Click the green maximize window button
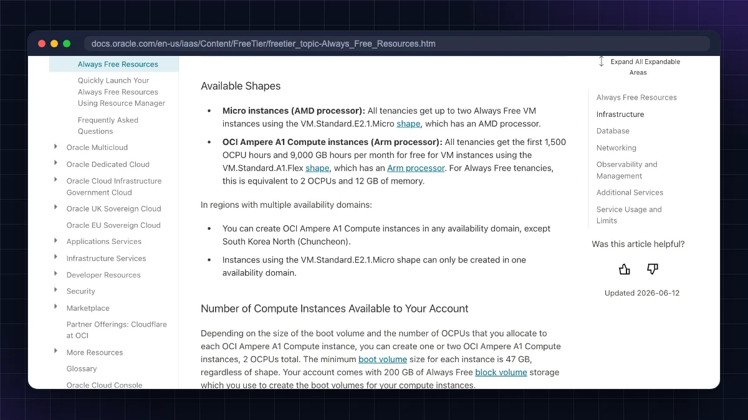Viewport: 748px width, 420px height. [67, 44]
